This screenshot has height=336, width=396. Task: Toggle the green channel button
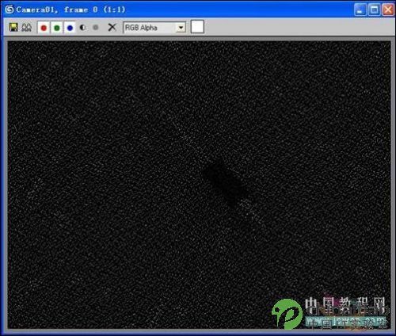[56, 28]
